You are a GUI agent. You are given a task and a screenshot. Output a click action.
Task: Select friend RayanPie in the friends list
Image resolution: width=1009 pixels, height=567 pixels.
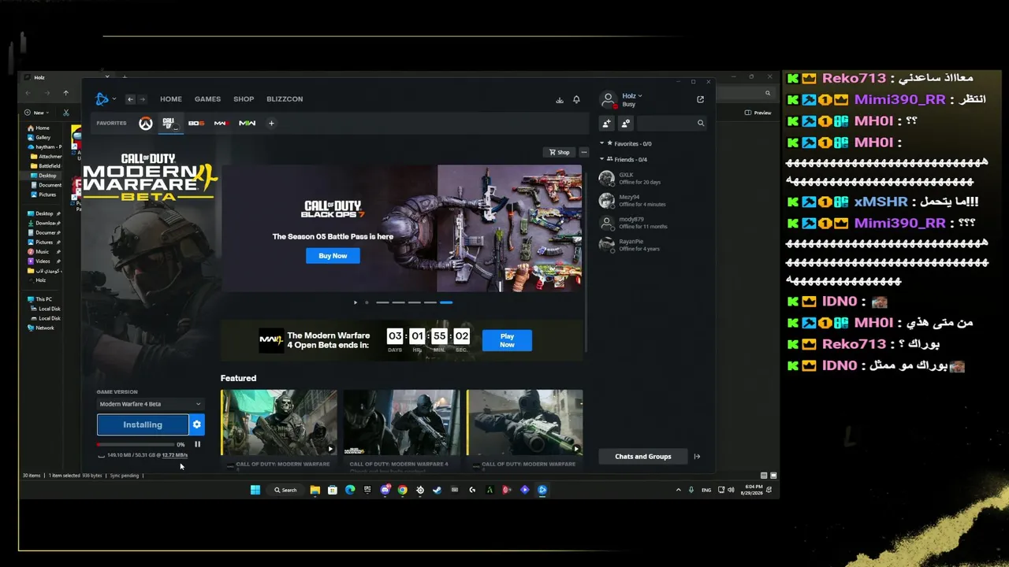pos(653,245)
